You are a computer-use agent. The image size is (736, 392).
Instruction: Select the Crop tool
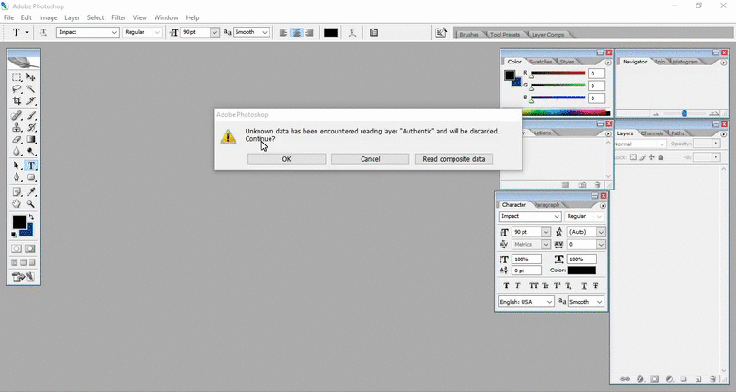coord(17,100)
